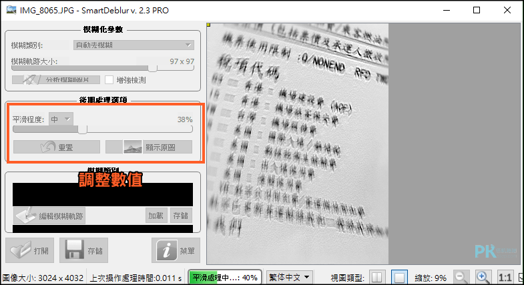Click the SmartDeblur app icon in title bar
The image size is (524, 285).
click(x=11, y=10)
